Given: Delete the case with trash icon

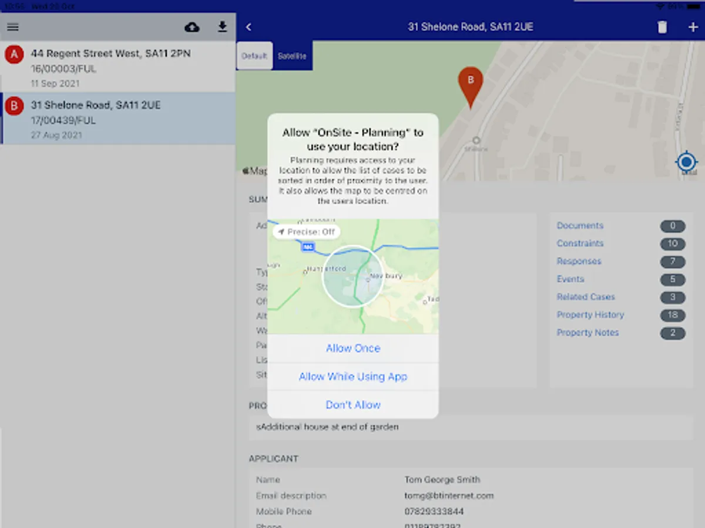Looking at the screenshot, I should coord(662,27).
